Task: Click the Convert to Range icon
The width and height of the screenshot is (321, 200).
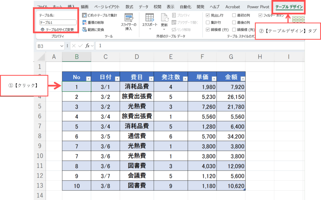Action: click(x=84, y=30)
